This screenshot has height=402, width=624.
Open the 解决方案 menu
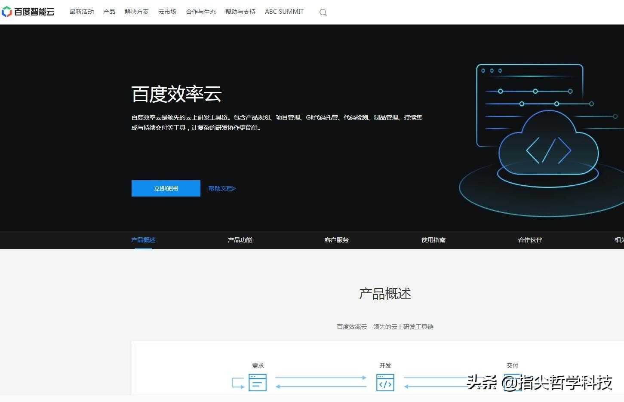tap(137, 12)
